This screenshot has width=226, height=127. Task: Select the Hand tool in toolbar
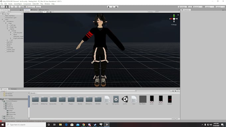(x=3, y=7)
